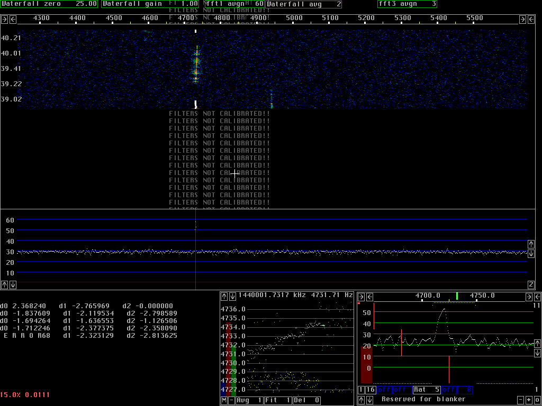The height and width of the screenshot is (406, 542).
Task: Click the 'o' button at hi-res graph bottom-right
Action: click(x=537, y=400)
